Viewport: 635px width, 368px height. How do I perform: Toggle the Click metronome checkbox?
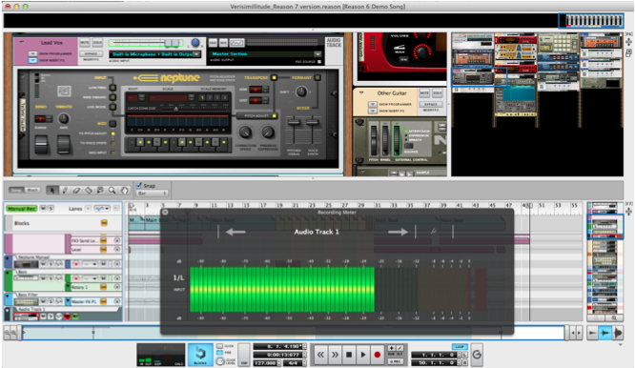click(x=219, y=346)
